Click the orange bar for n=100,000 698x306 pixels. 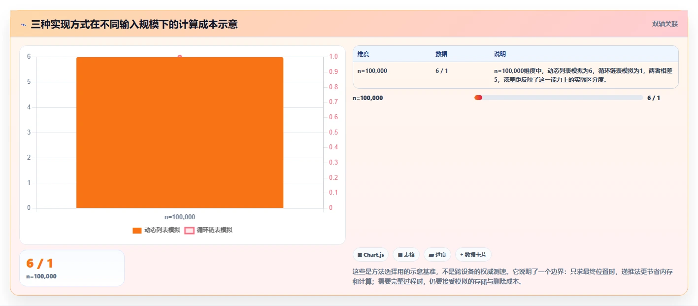pyautogui.click(x=180, y=133)
